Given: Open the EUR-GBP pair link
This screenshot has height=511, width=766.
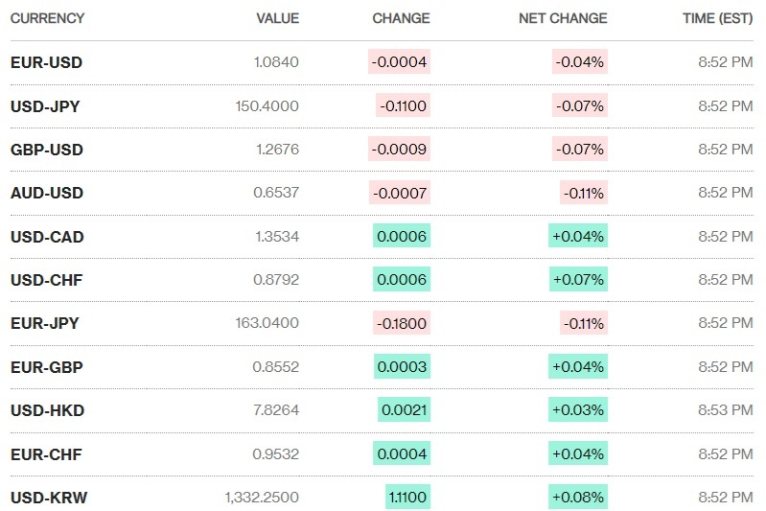Looking at the screenshot, I should pyautogui.click(x=45, y=366).
